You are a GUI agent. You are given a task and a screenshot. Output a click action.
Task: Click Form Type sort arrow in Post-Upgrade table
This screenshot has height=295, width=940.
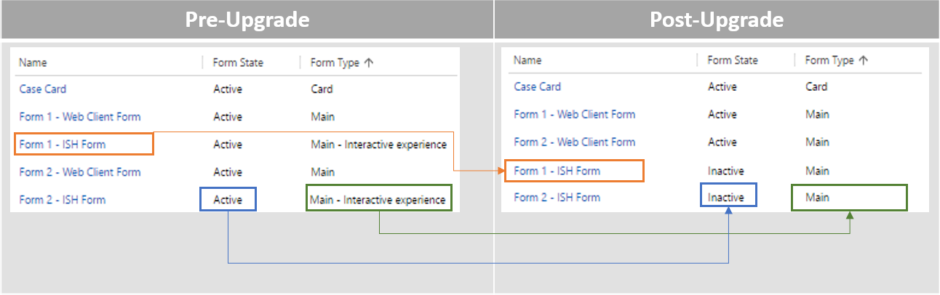coord(864,60)
